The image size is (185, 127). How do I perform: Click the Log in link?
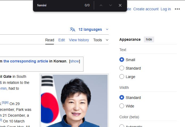pyautogui.click(x=166, y=9)
